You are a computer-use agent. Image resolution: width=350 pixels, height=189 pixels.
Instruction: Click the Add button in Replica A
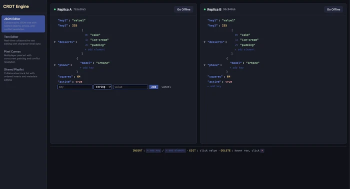click(x=153, y=87)
